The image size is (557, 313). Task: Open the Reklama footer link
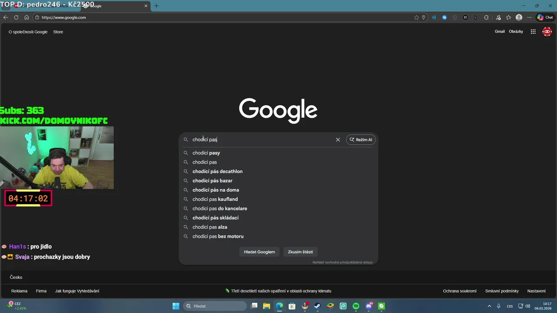[19, 291]
